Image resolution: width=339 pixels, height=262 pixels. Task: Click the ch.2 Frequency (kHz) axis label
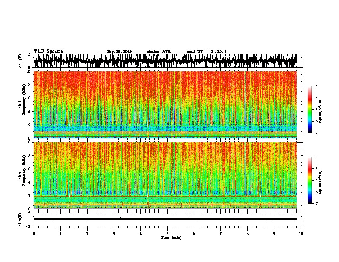(22, 170)
